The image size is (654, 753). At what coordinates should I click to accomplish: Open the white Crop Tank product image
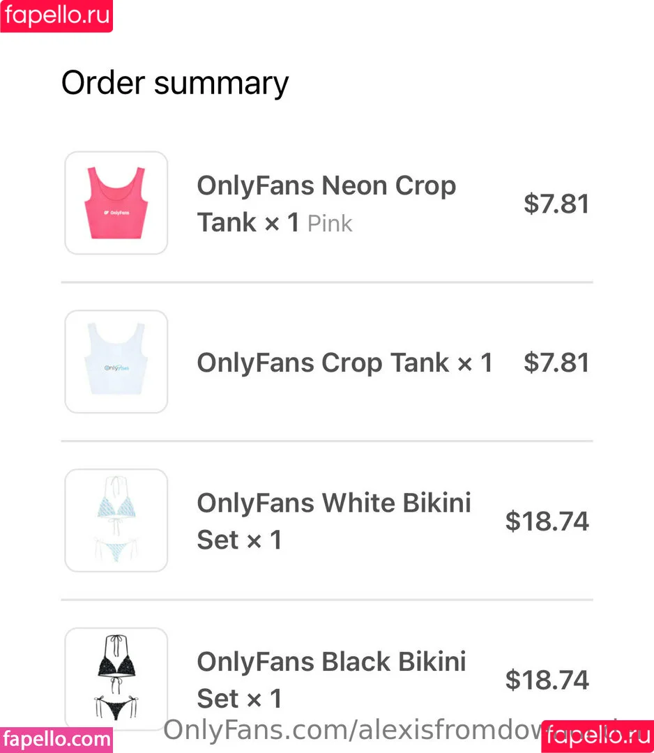pos(116,362)
